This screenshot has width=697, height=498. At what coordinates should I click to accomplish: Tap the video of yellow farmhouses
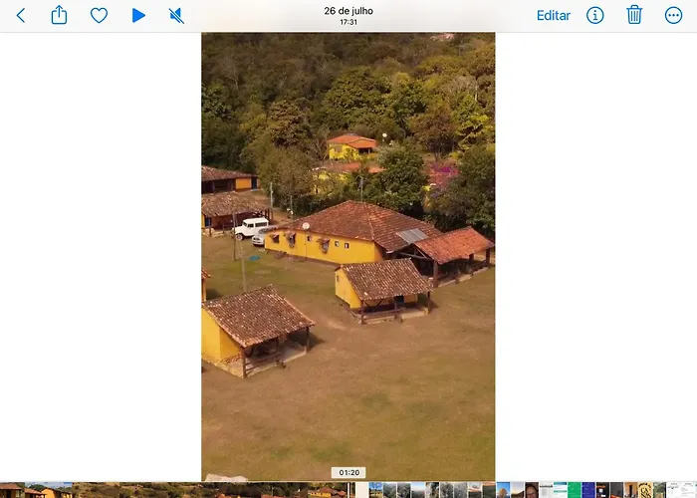point(348,299)
